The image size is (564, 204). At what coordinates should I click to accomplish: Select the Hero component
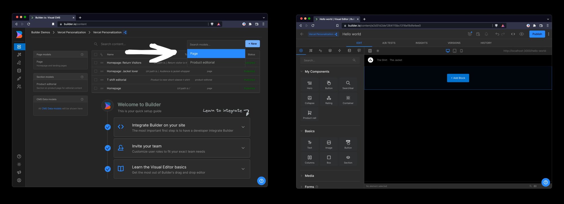[x=310, y=85]
